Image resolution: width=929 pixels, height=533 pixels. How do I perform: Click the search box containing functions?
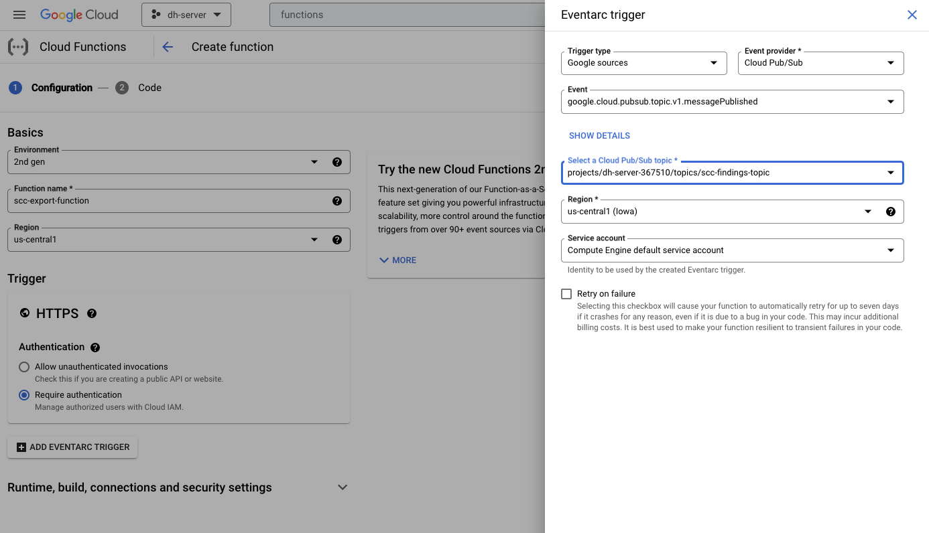pos(408,15)
